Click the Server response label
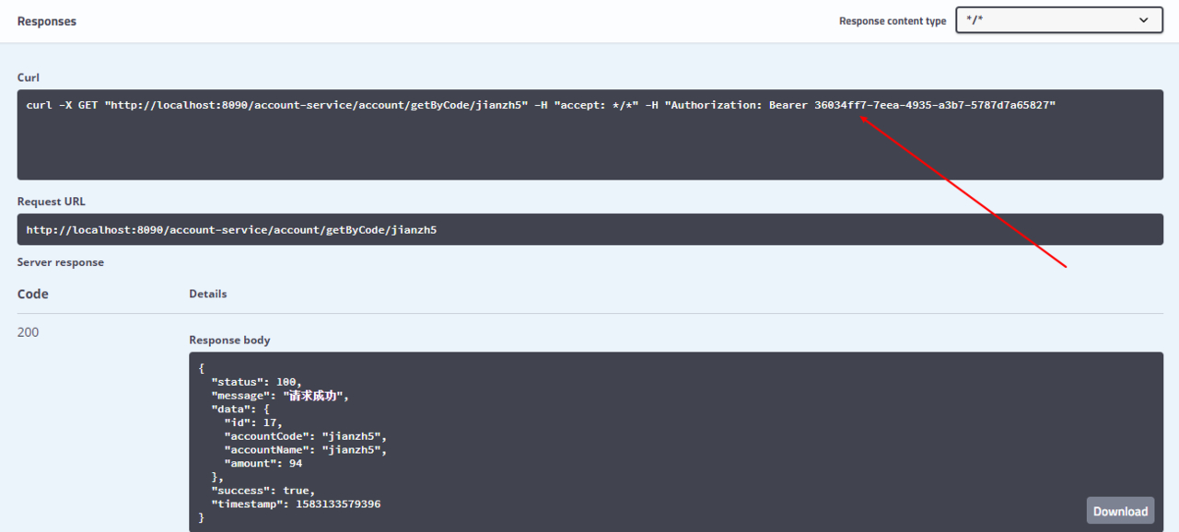The height and width of the screenshot is (532, 1179). pos(61,262)
